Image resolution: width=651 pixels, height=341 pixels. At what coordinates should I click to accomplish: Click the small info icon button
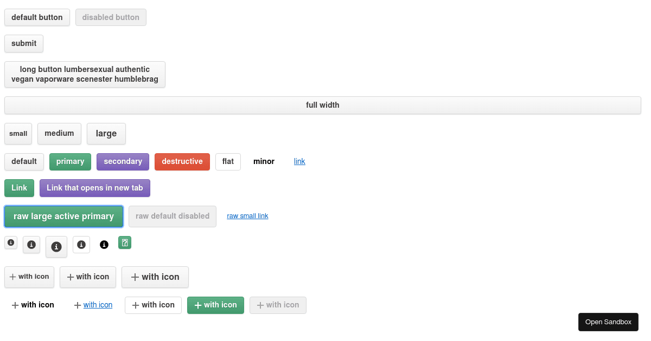click(10, 242)
